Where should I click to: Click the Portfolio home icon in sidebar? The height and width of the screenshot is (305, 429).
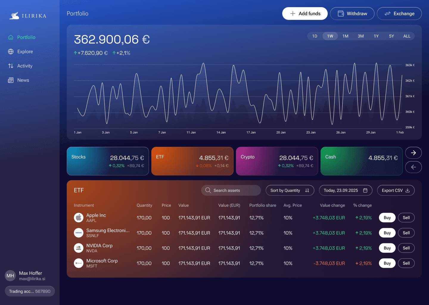(11, 37)
